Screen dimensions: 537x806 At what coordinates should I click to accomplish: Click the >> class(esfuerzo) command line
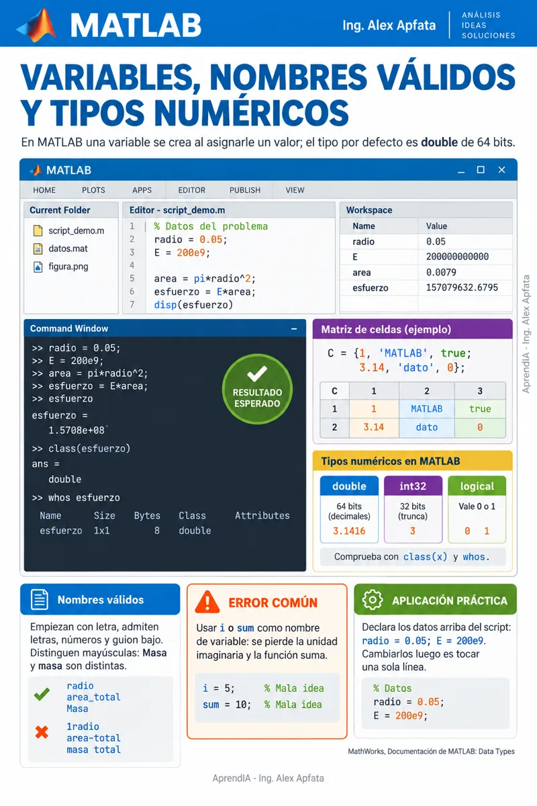tap(81, 448)
